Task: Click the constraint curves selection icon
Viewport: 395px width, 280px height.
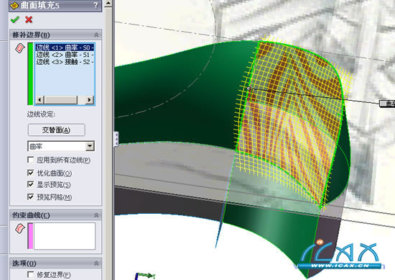Action: coord(20,228)
